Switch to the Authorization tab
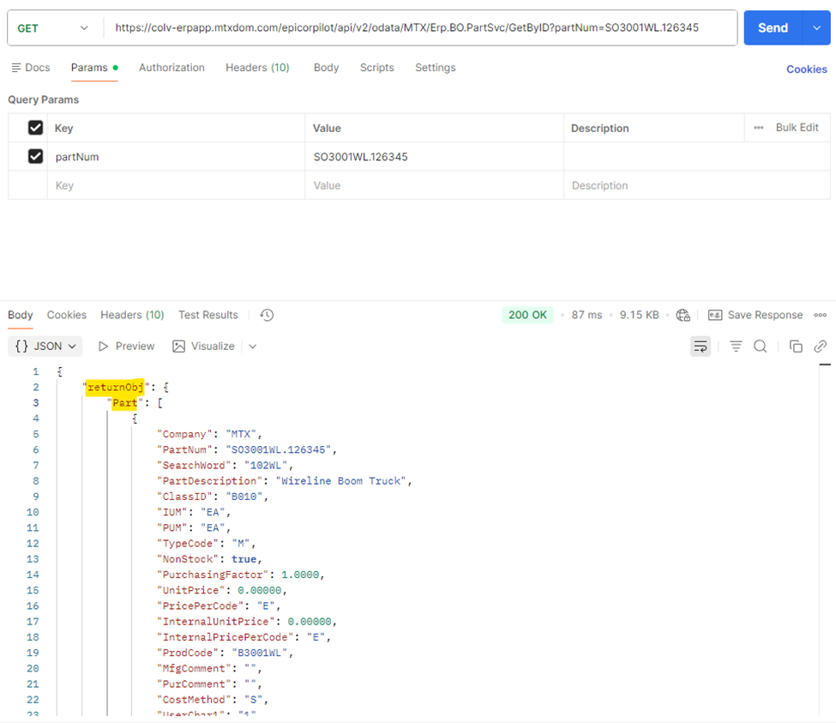Image resolution: width=836 pixels, height=723 pixels. (171, 68)
